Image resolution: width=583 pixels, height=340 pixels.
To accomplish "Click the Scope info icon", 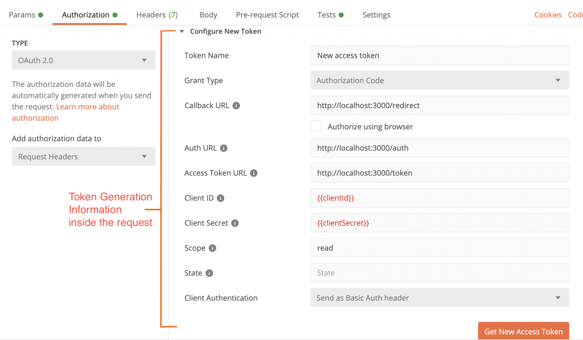I will [212, 248].
